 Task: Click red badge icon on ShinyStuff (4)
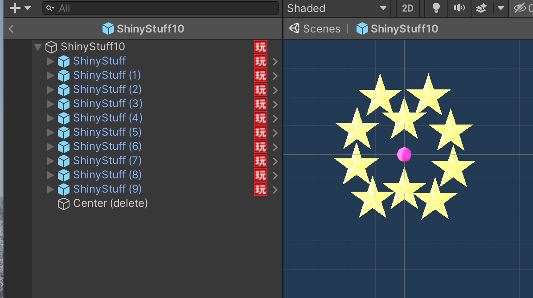[261, 118]
